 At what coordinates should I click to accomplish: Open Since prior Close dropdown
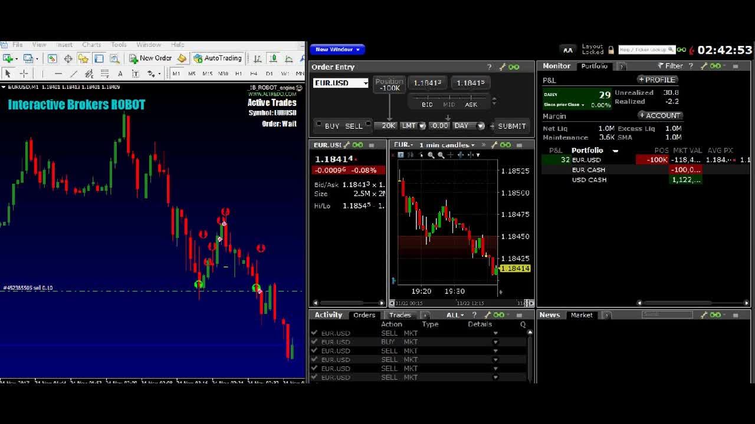point(564,105)
